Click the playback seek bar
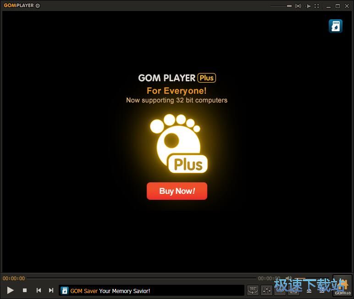Viewport: 354px width, 299px height. 141,278
